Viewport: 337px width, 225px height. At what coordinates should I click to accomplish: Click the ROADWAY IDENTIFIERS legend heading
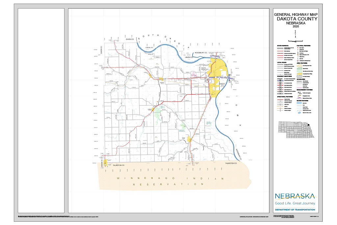[x=285, y=76]
